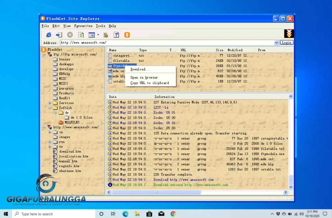
Task: Click the large FlashGet download logo at top right
Action: pyautogui.click(x=288, y=33)
